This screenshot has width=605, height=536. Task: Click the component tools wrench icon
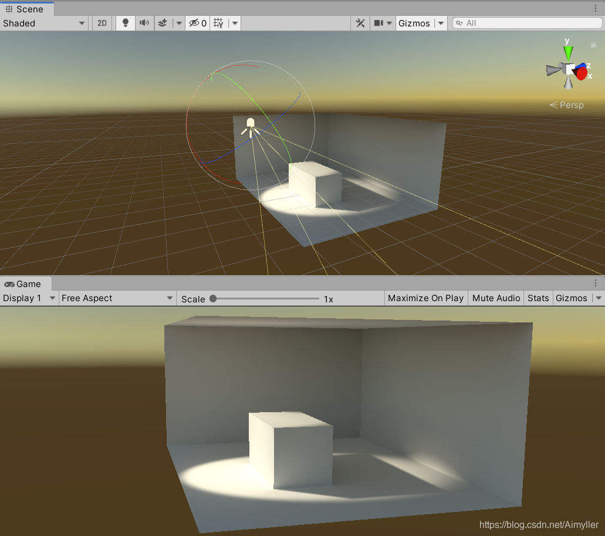pyautogui.click(x=360, y=23)
